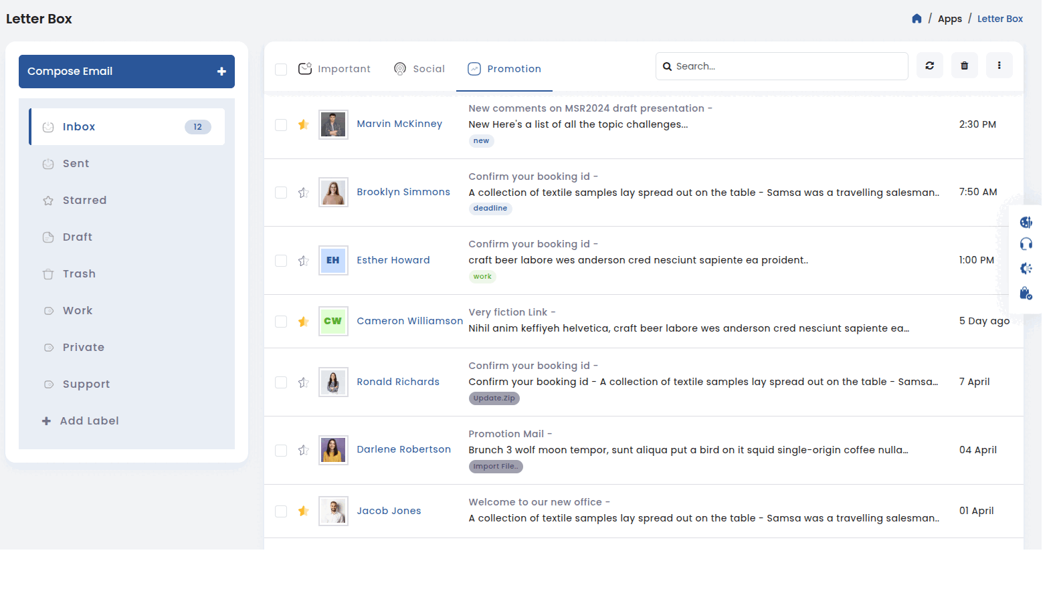
Task: Click the 'work' tag on Esther's email
Action: click(x=482, y=277)
